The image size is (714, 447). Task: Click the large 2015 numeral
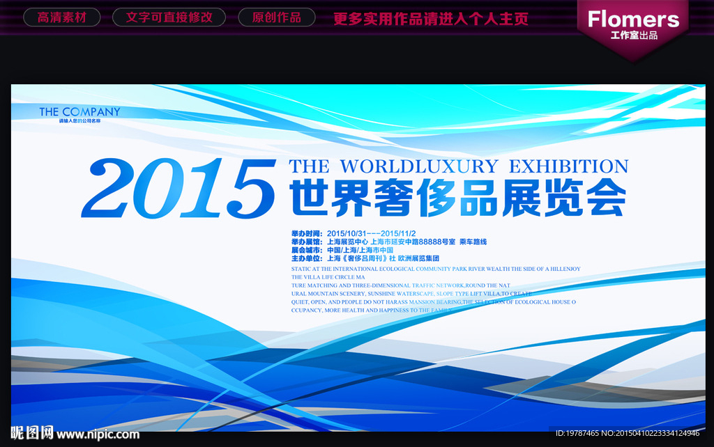(x=178, y=188)
